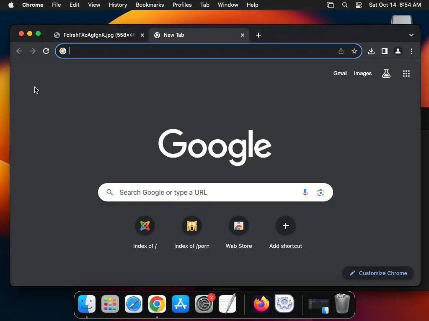The height and width of the screenshot is (321, 429).
Task: Click the date and time display
Action: 395,5
